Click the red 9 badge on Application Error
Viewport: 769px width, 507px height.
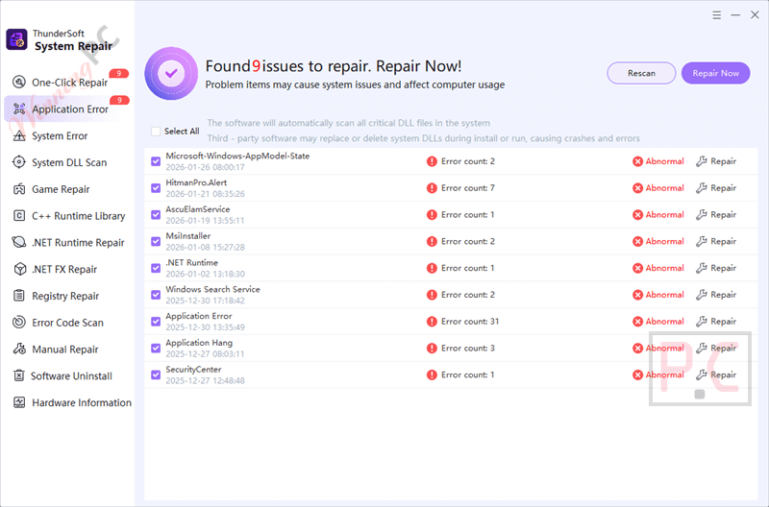coord(119,100)
